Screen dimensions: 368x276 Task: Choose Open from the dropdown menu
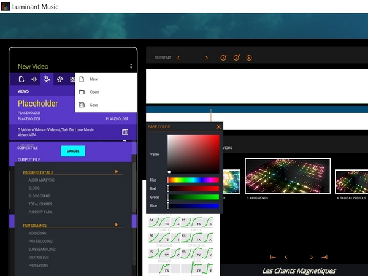(106, 92)
